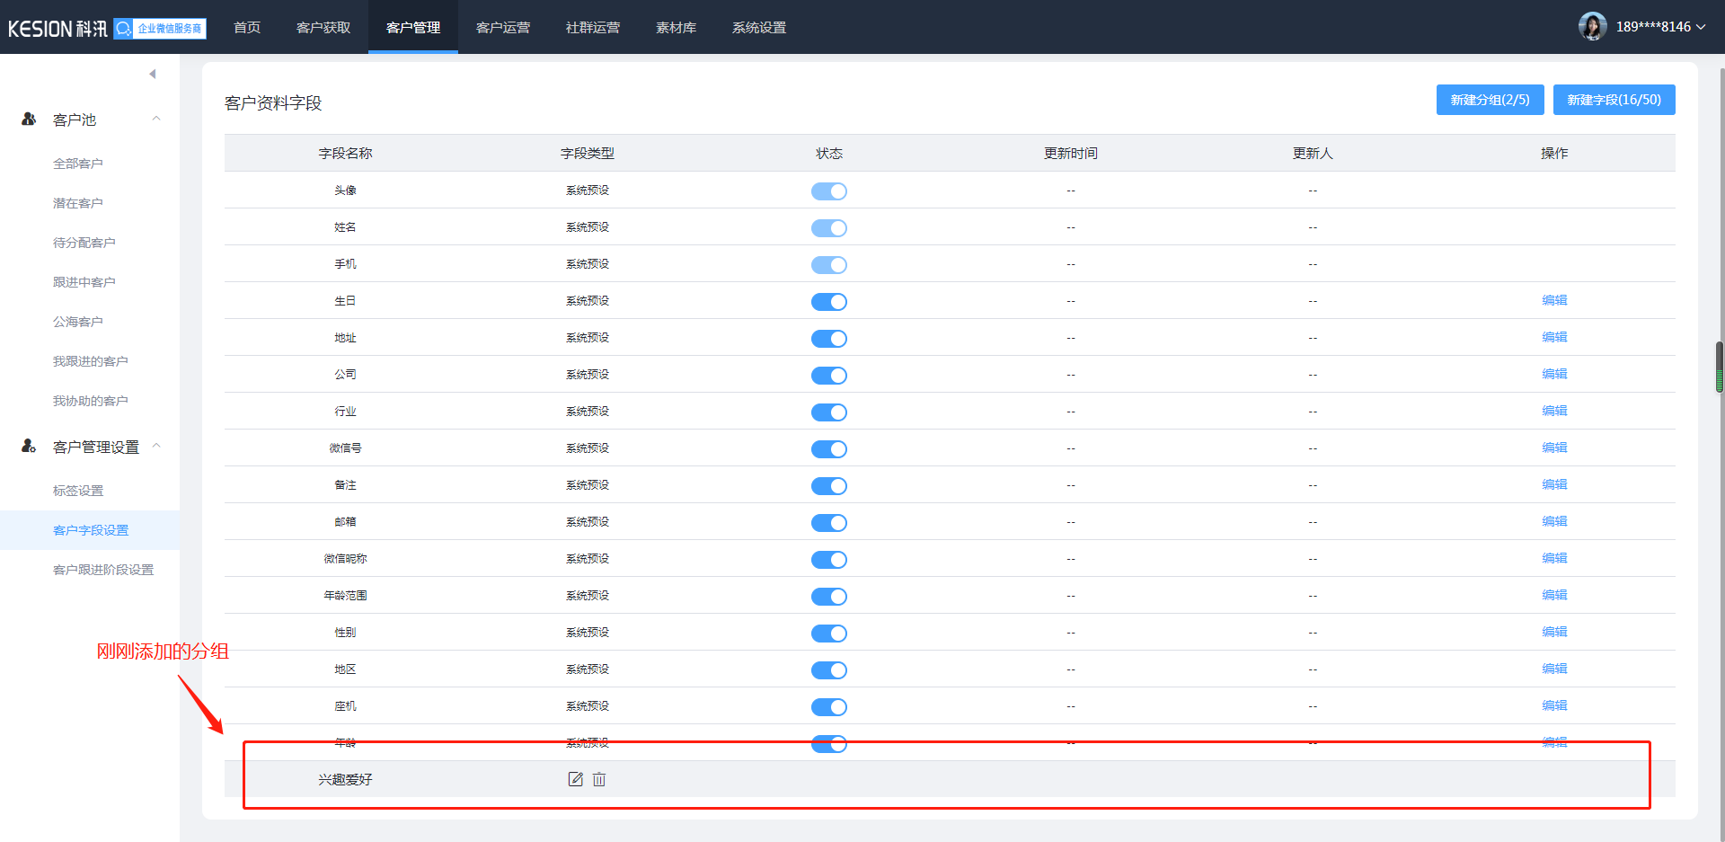Click the 新建字段(16/50) button
The height and width of the screenshot is (842, 1725).
[1614, 100]
